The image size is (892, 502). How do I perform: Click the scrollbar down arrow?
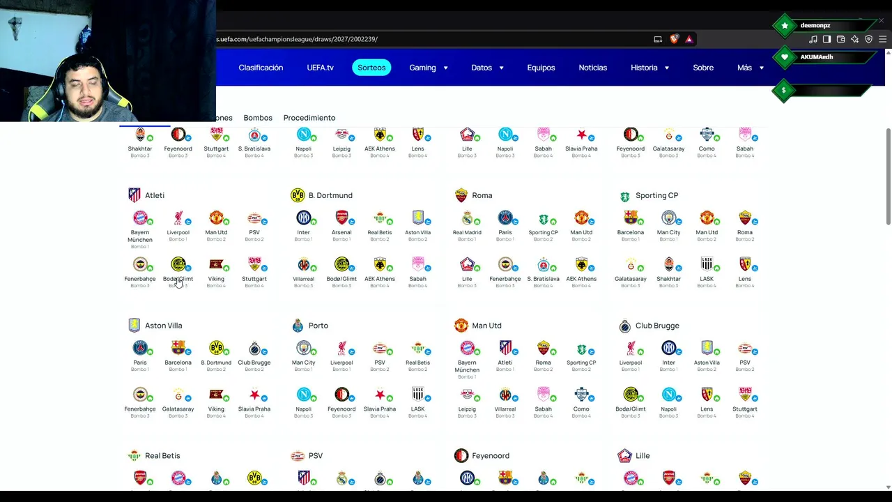click(888, 487)
